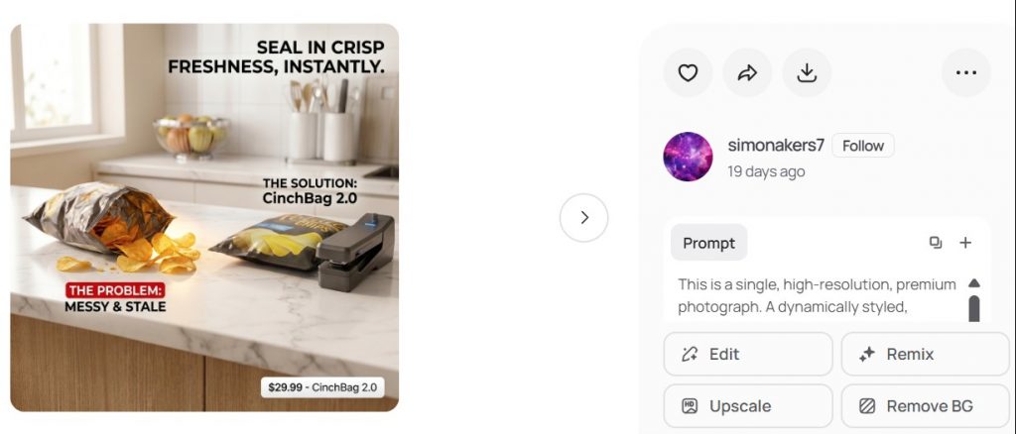Screen dimensions: 1016x434
Task: Click the plus icon beside Prompt
Action: 965,243
